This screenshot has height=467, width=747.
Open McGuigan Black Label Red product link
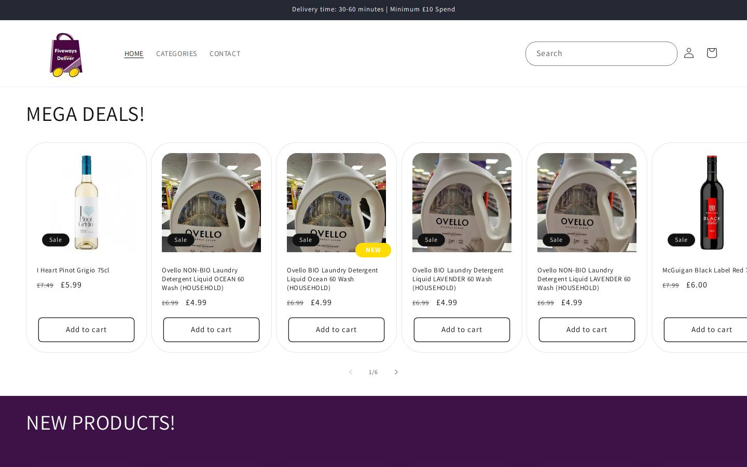(x=704, y=270)
